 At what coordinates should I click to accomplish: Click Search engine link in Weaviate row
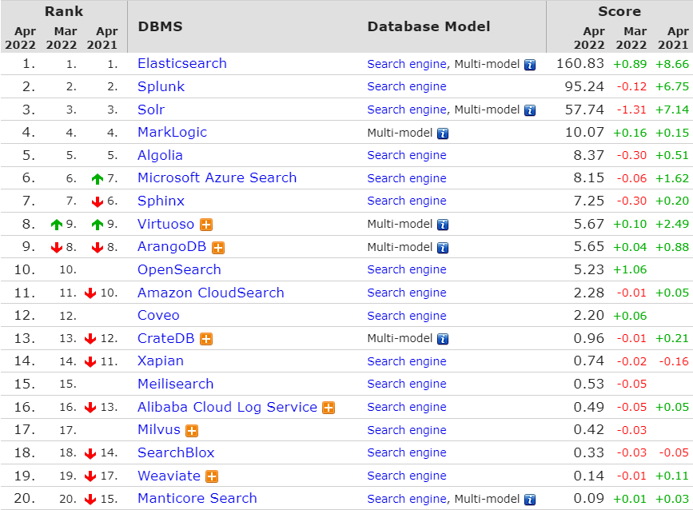(407, 476)
